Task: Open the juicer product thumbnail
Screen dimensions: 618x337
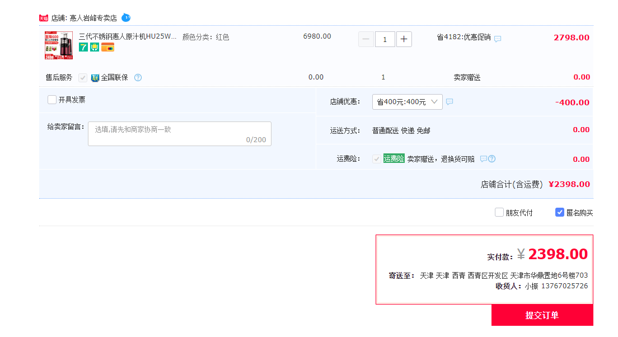Action: click(x=59, y=45)
